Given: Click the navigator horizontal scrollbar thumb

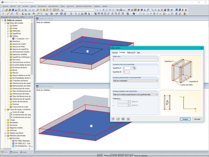Looking at the screenshot, I should point(7,149).
